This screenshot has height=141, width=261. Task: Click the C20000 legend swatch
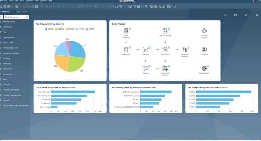pos(46,29)
